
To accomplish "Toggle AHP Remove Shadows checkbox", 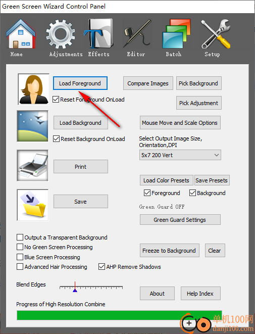I will point(101,267).
